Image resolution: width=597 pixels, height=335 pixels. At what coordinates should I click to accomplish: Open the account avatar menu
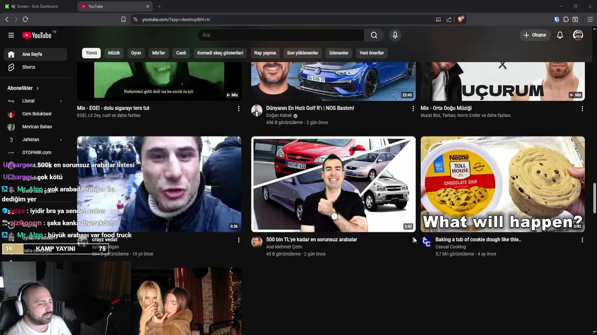click(x=578, y=35)
